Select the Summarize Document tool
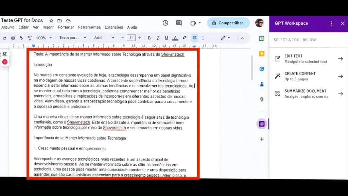 coord(306,94)
